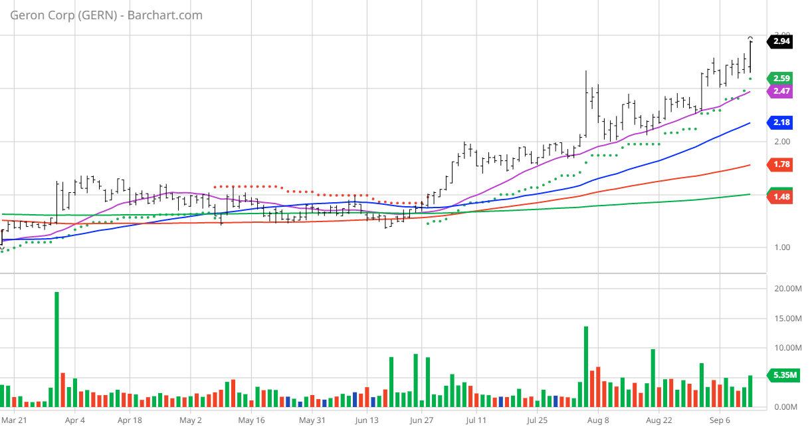The width and height of the screenshot is (810, 429).
Task: Click the magenta 2.47 moving average label
Action: point(780,91)
